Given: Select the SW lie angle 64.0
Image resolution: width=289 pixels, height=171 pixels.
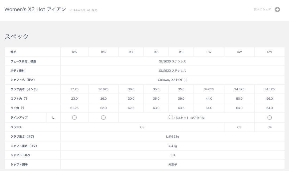Looking at the screenshot, I should 269,108.
